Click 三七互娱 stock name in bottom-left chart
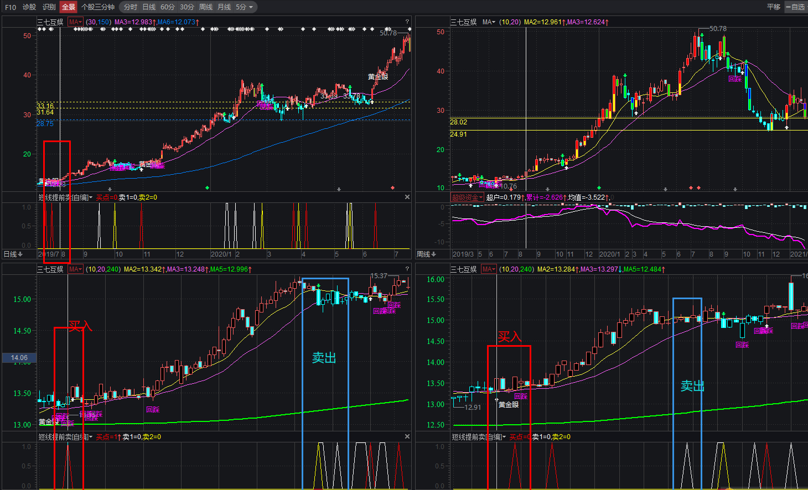 point(50,269)
